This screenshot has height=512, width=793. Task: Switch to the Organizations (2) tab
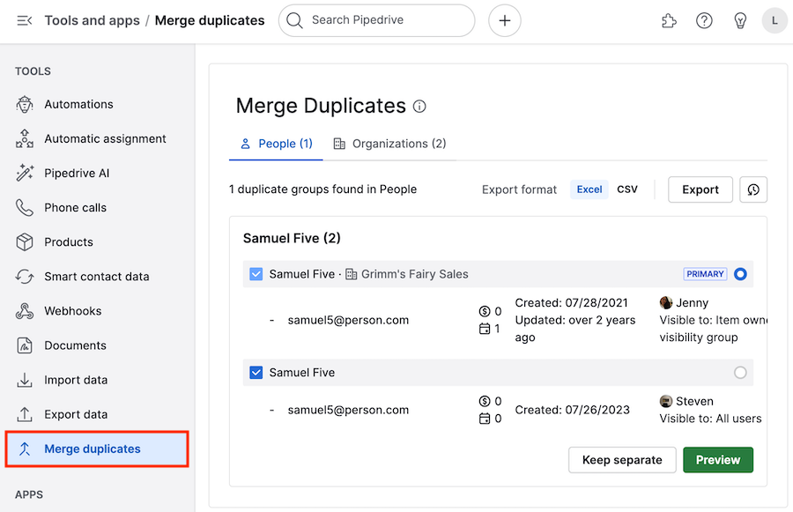(389, 145)
